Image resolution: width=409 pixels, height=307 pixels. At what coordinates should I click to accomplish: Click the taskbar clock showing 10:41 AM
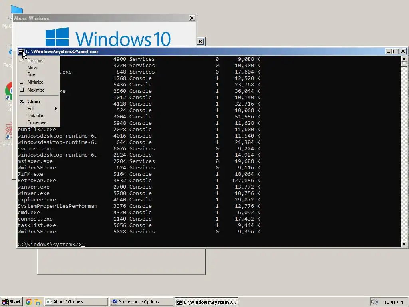pos(393,302)
